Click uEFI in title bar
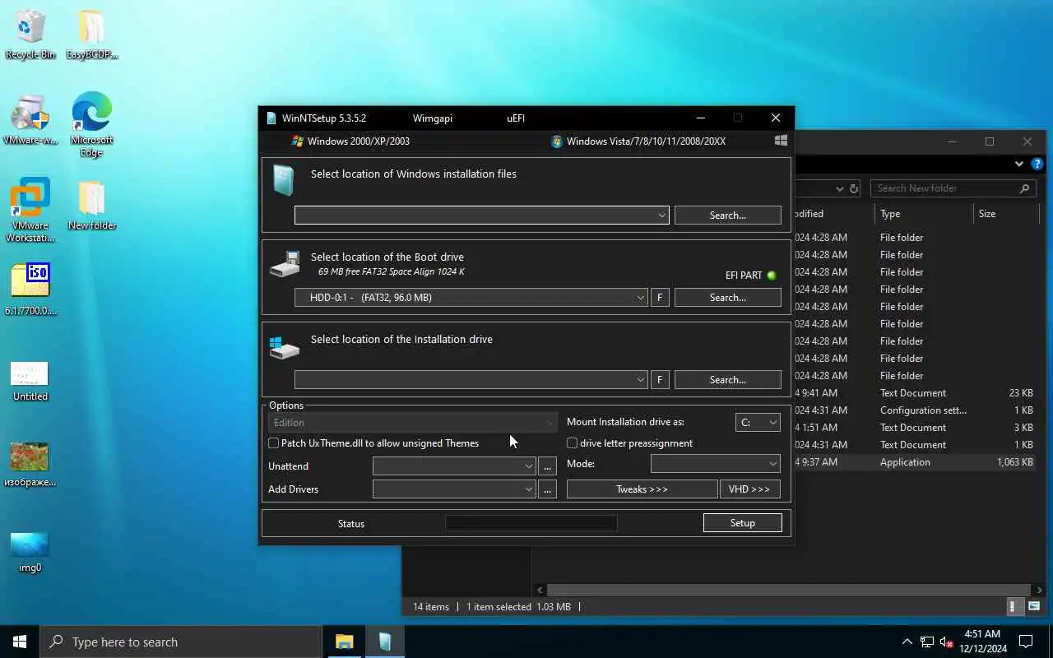1053x658 pixels. tap(516, 118)
